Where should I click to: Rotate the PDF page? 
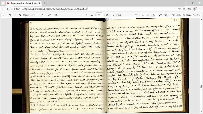(113, 15)
